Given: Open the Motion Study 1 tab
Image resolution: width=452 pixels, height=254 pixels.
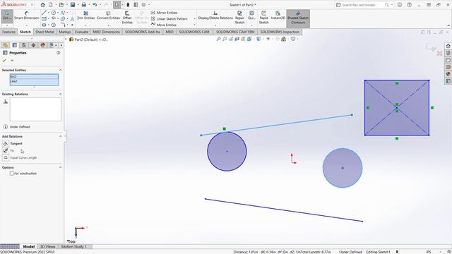Looking at the screenshot, I should tap(73, 246).
